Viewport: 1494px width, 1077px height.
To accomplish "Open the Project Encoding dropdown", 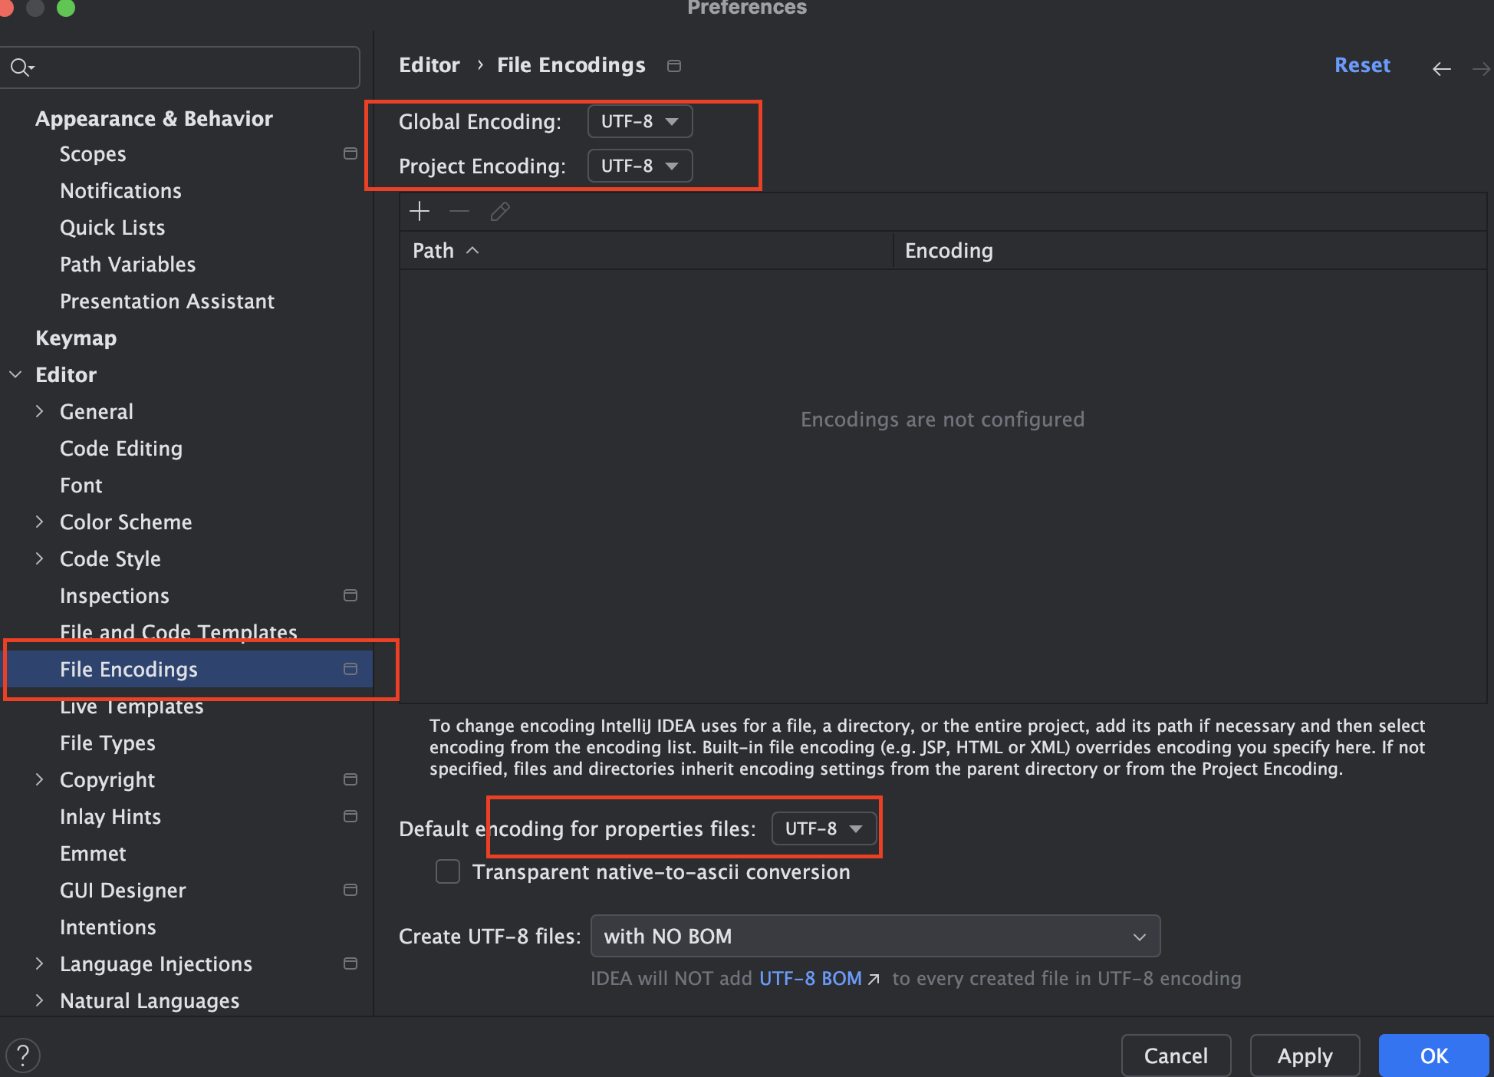I will (x=640, y=166).
